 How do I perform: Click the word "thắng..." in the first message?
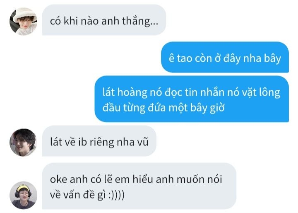(x=140, y=21)
